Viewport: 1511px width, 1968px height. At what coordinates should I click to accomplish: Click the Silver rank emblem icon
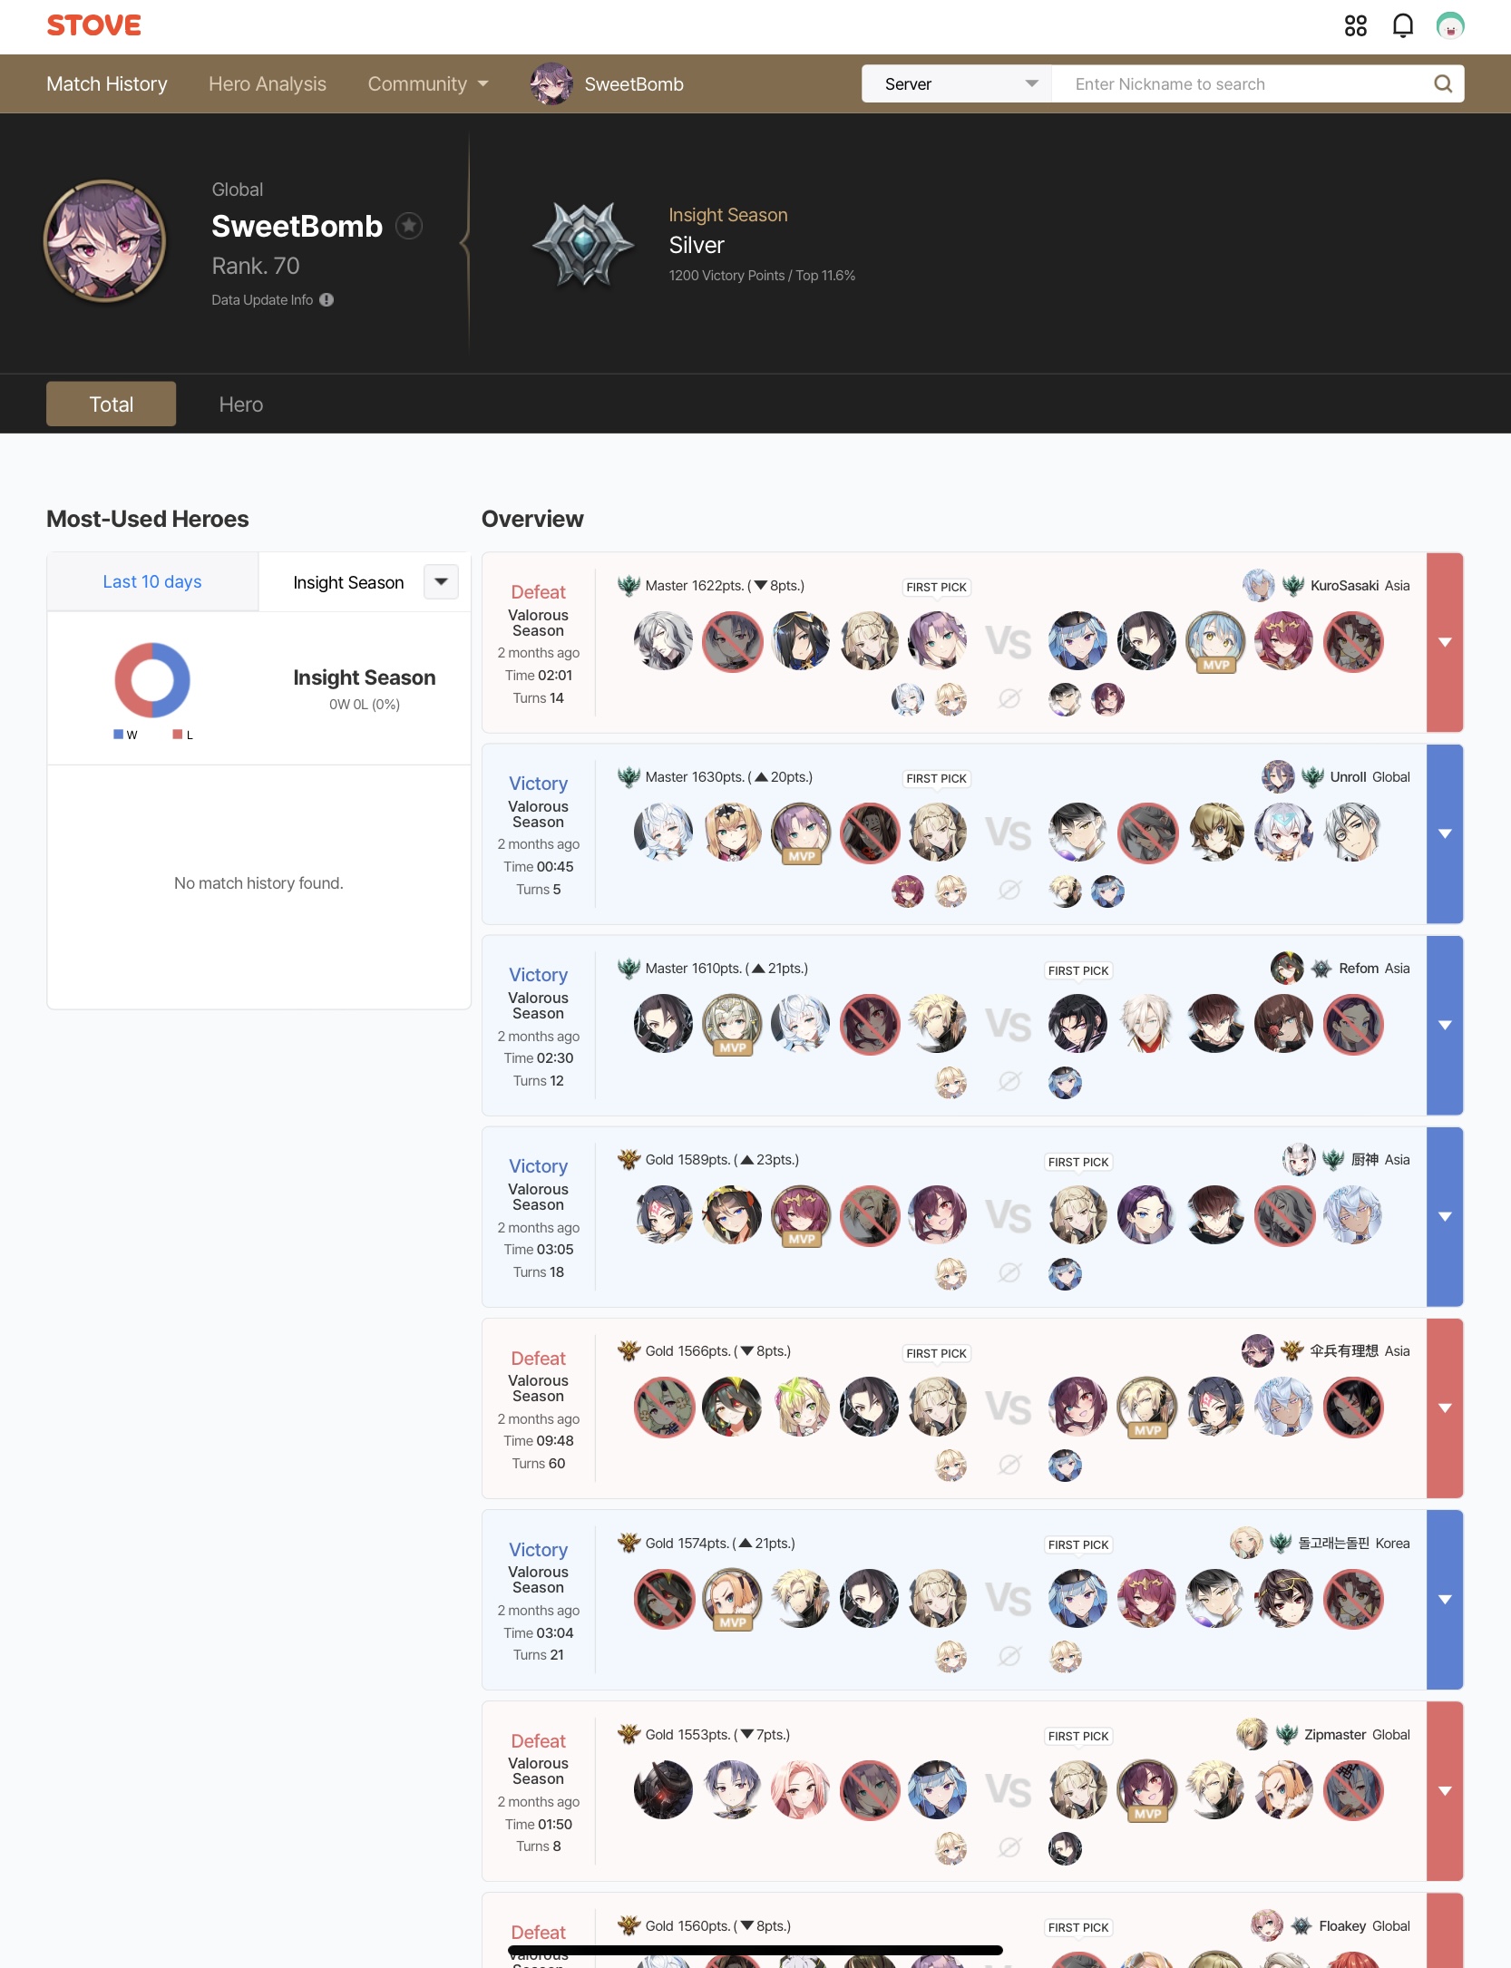tap(583, 245)
